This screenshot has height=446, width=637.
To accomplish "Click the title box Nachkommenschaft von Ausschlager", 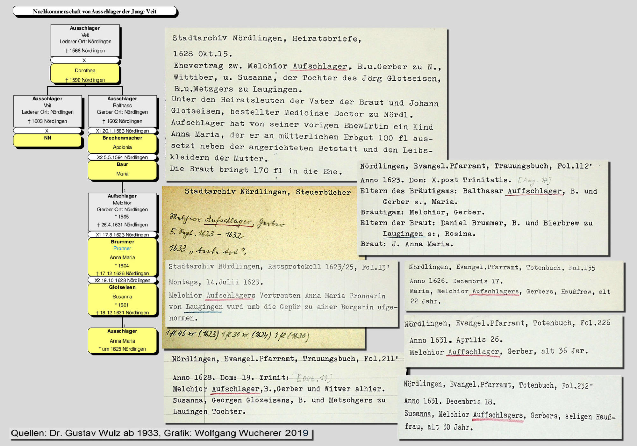I will point(95,11).
